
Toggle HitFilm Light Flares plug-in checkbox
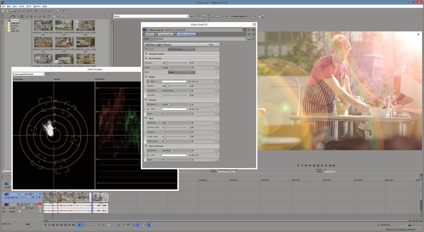coord(176,34)
